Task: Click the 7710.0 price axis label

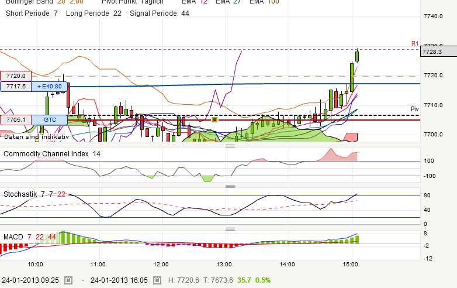Action: (x=433, y=105)
